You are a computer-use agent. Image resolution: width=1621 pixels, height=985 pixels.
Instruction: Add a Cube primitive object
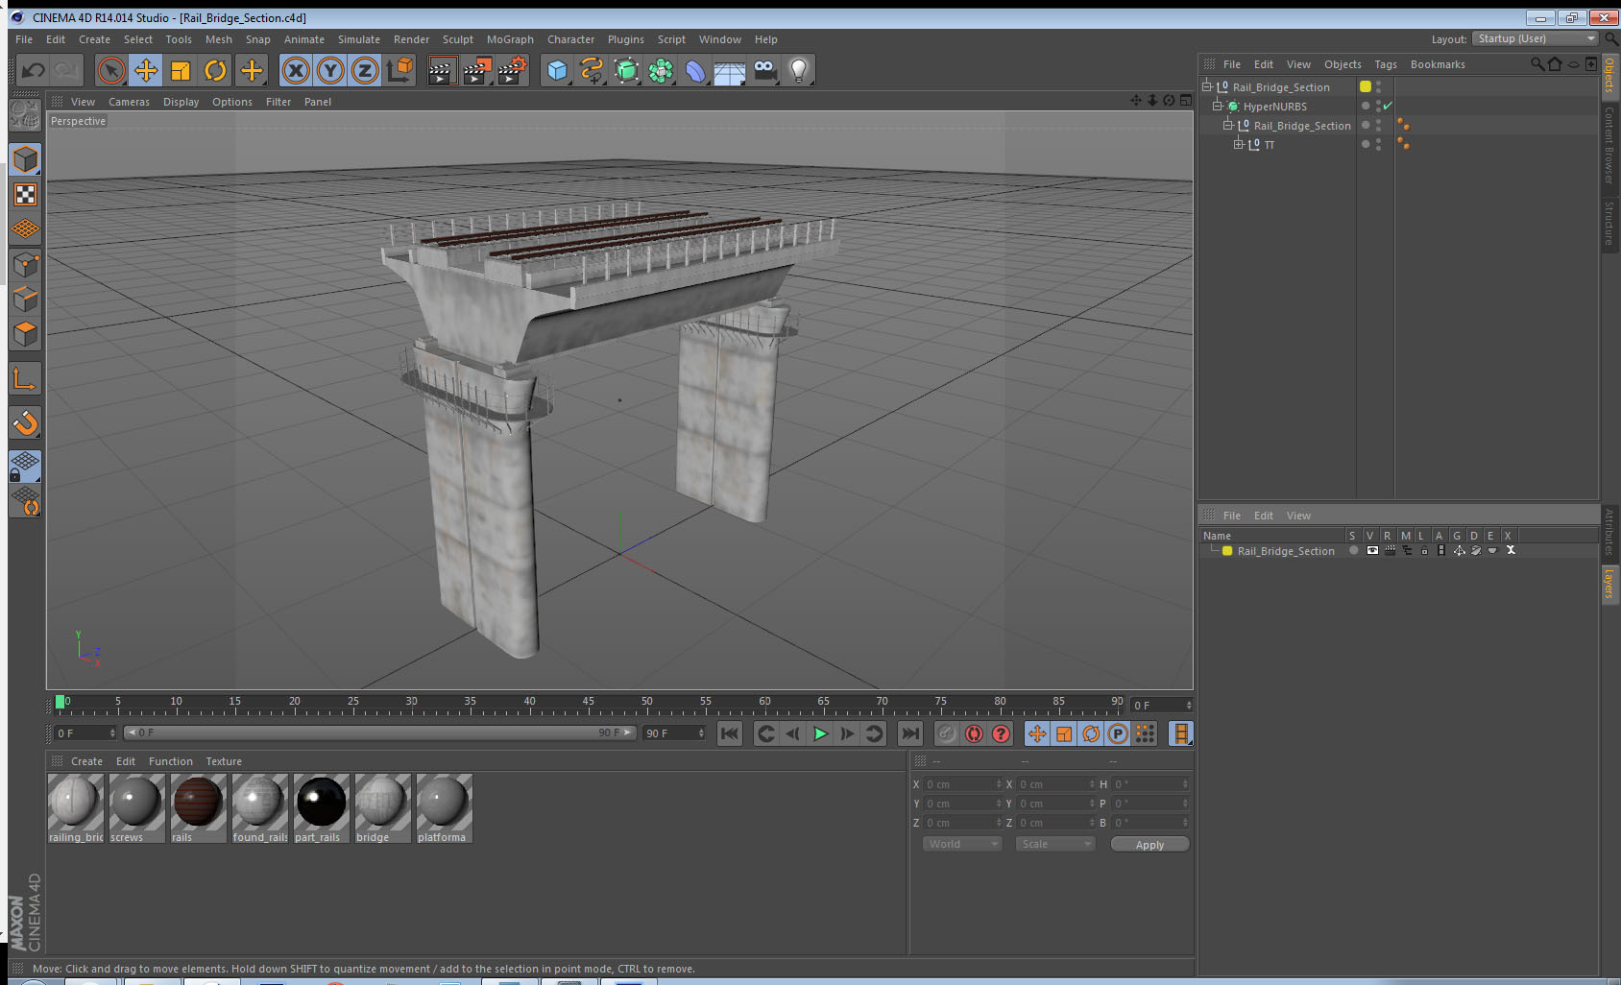click(557, 70)
